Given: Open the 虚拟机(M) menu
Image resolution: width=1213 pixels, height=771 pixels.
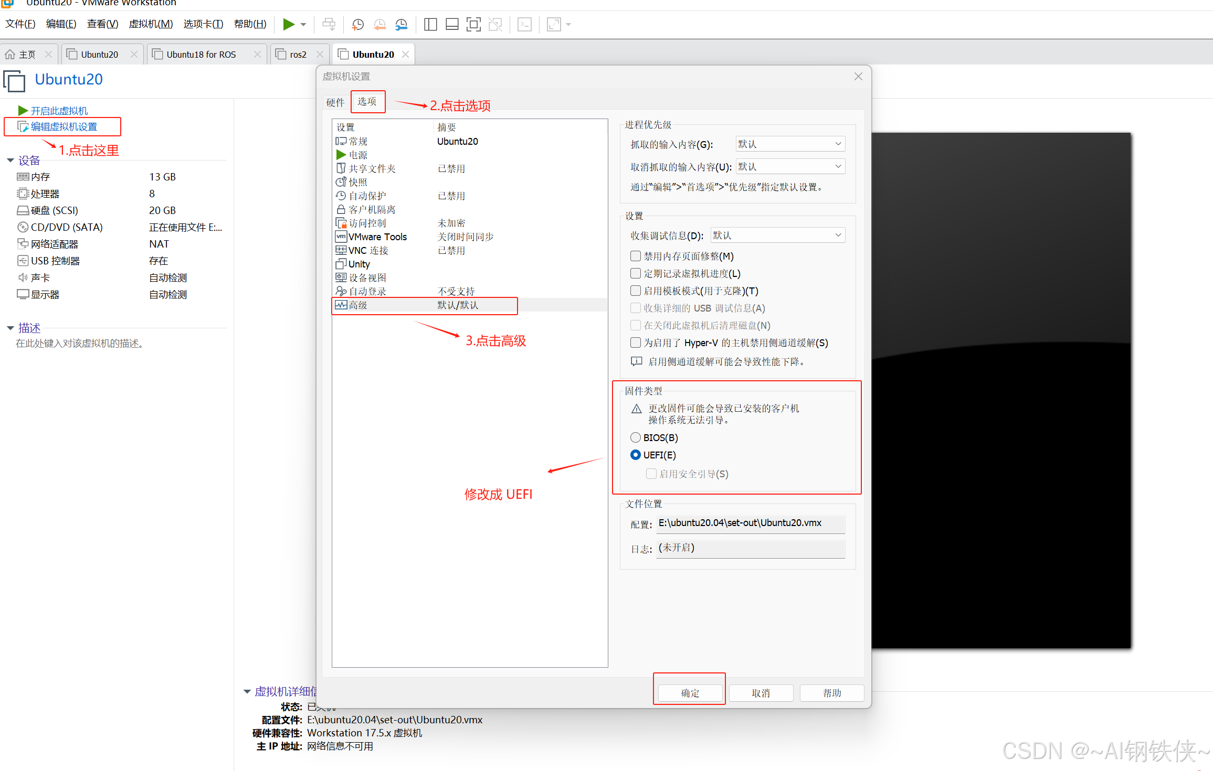Looking at the screenshot, I should coord(151,24).
